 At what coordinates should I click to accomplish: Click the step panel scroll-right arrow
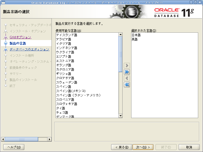[49, 139]
